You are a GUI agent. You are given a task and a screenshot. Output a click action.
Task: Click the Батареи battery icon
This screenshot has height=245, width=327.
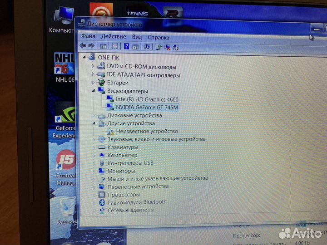pos(101,83)
